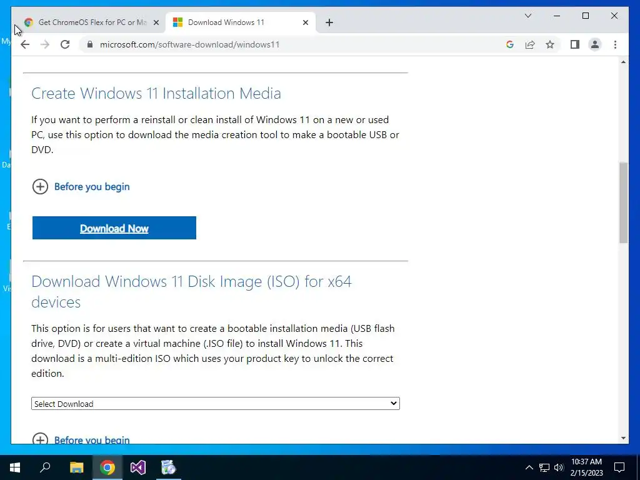The height and width of the screenshot is (480, 640).
Task: Open the volume speaker tray icon
Action: click(x=559, y=467)
